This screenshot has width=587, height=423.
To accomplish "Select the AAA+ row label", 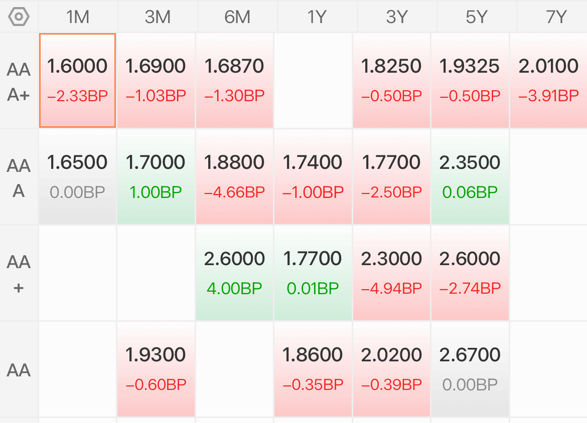I will [19, 82].
